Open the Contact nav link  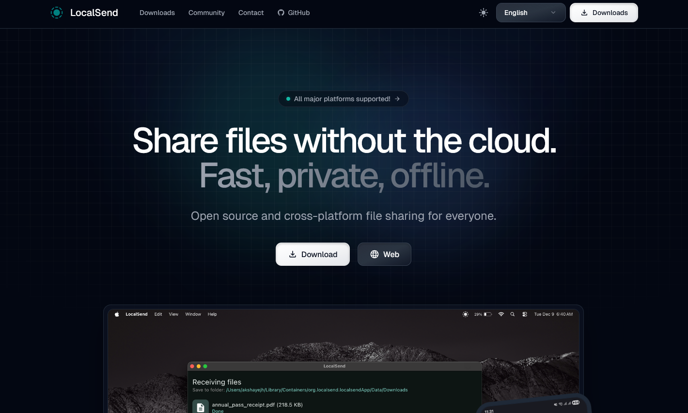251,13
